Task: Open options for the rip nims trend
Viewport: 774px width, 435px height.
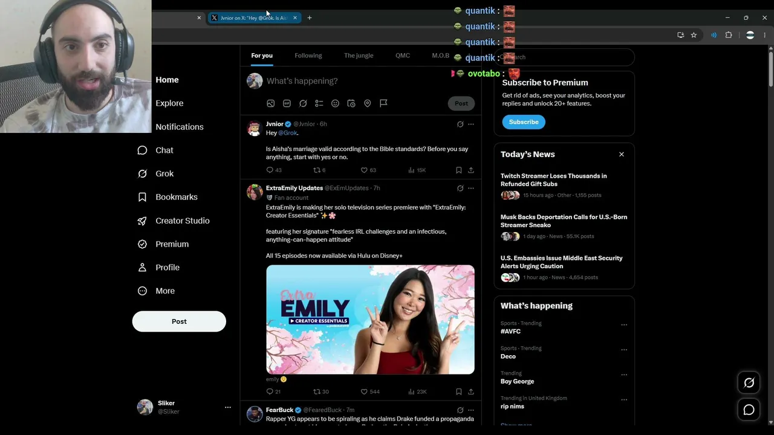Action: 624,400
